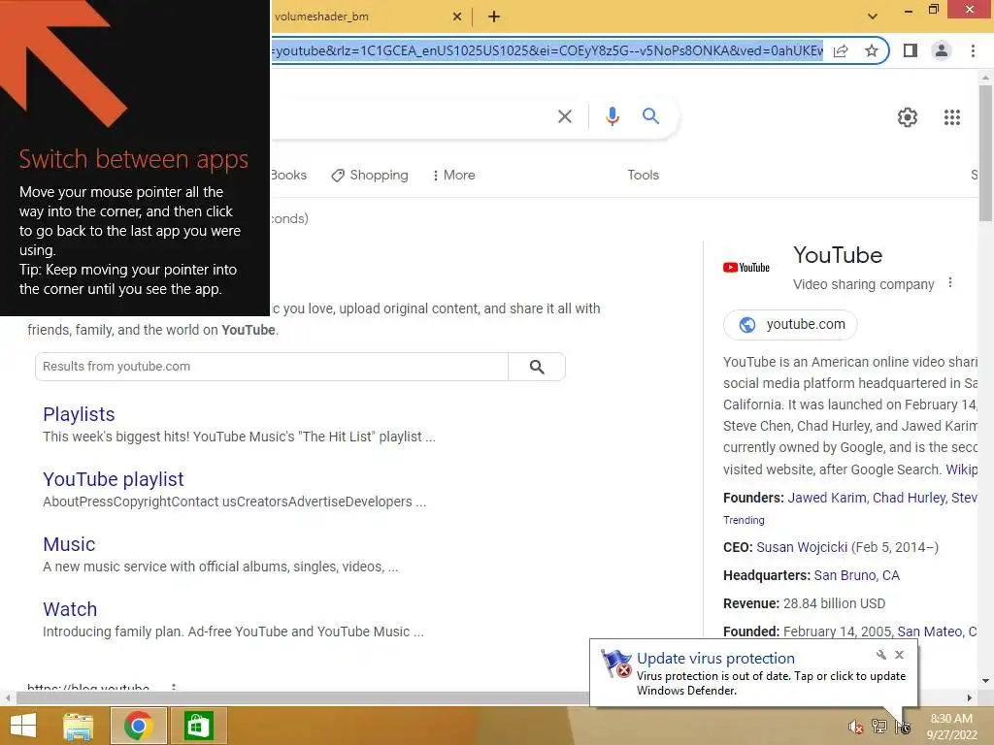Follow the Jawed Karim founder link
Screen dimensions: 994x745
(827, 498)
